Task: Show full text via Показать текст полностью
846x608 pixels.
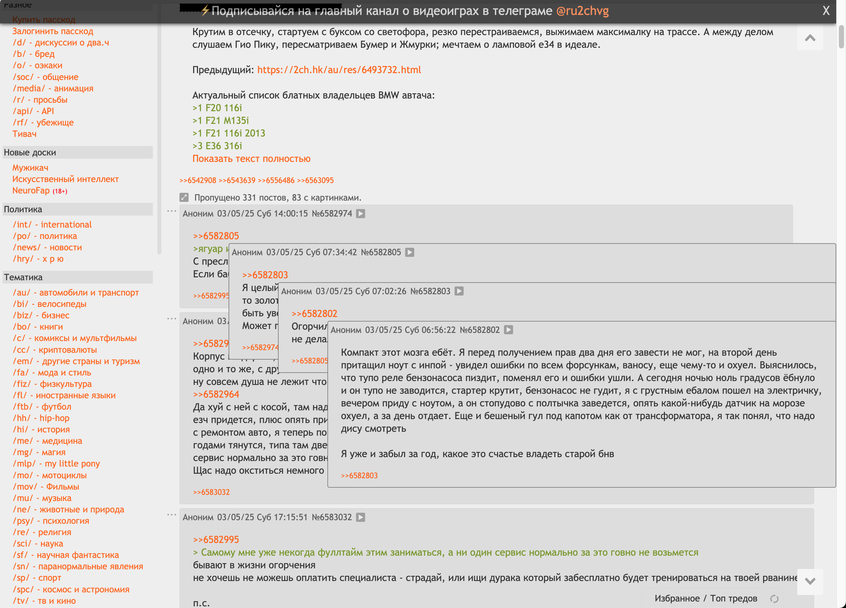Action: [x=251, y=159]
